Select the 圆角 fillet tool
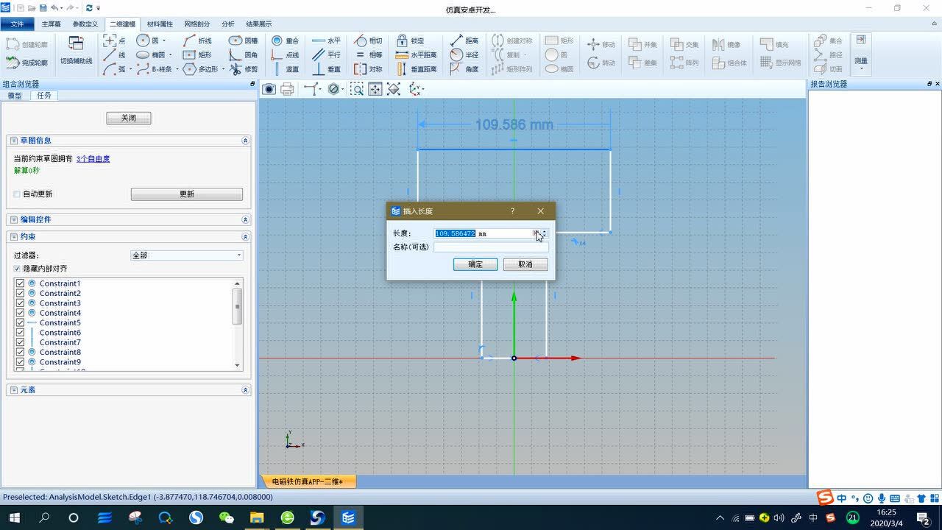The width and height of the screenshot is (942, 530). [243, 55]
